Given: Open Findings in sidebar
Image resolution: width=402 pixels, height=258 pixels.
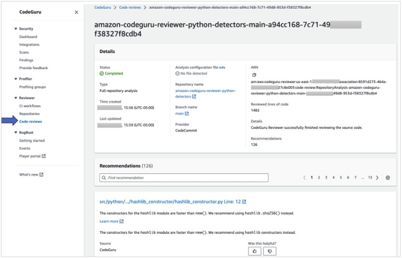Looking at the screenshot, I should click(26, 60).
